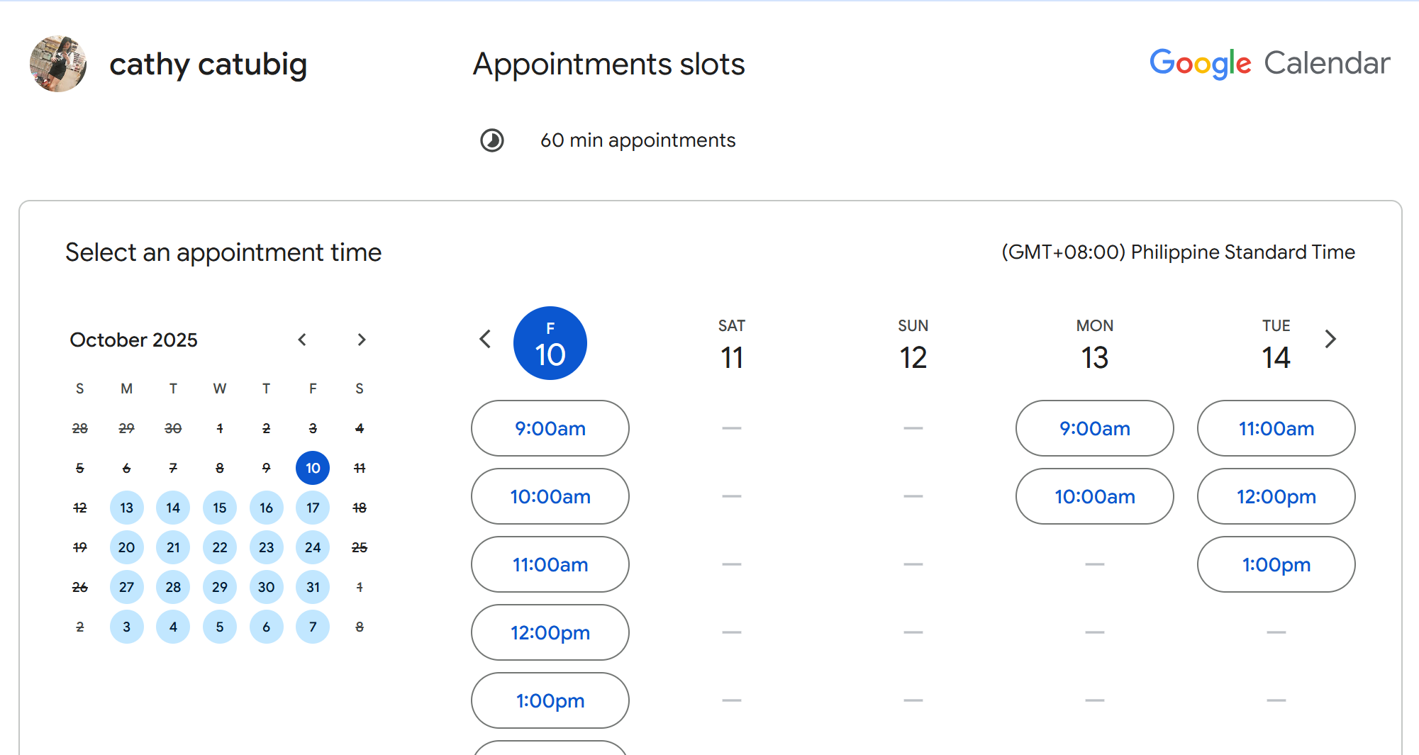1419x755 pixels.
Task: Select the Monday 13 day header
Action: (1094, 345)
